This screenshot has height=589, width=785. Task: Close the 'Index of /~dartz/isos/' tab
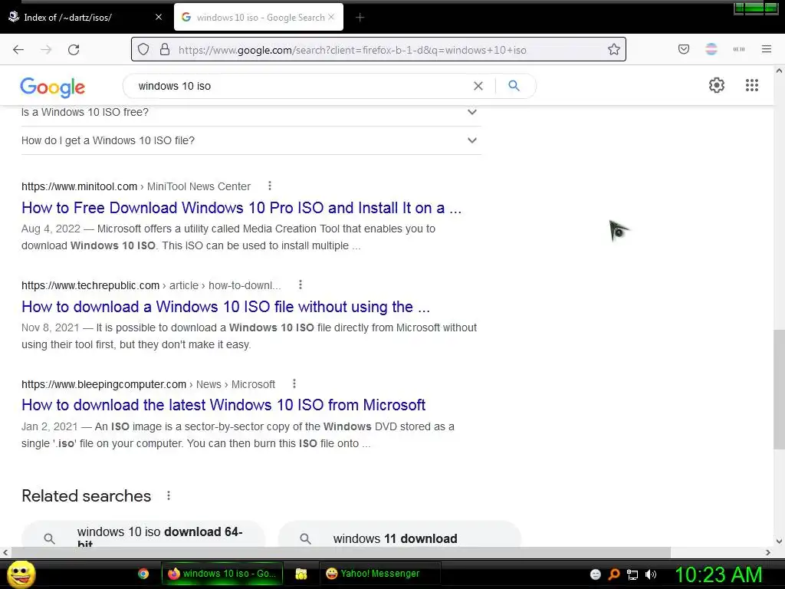pyautogui.click(x=159, y=17)
